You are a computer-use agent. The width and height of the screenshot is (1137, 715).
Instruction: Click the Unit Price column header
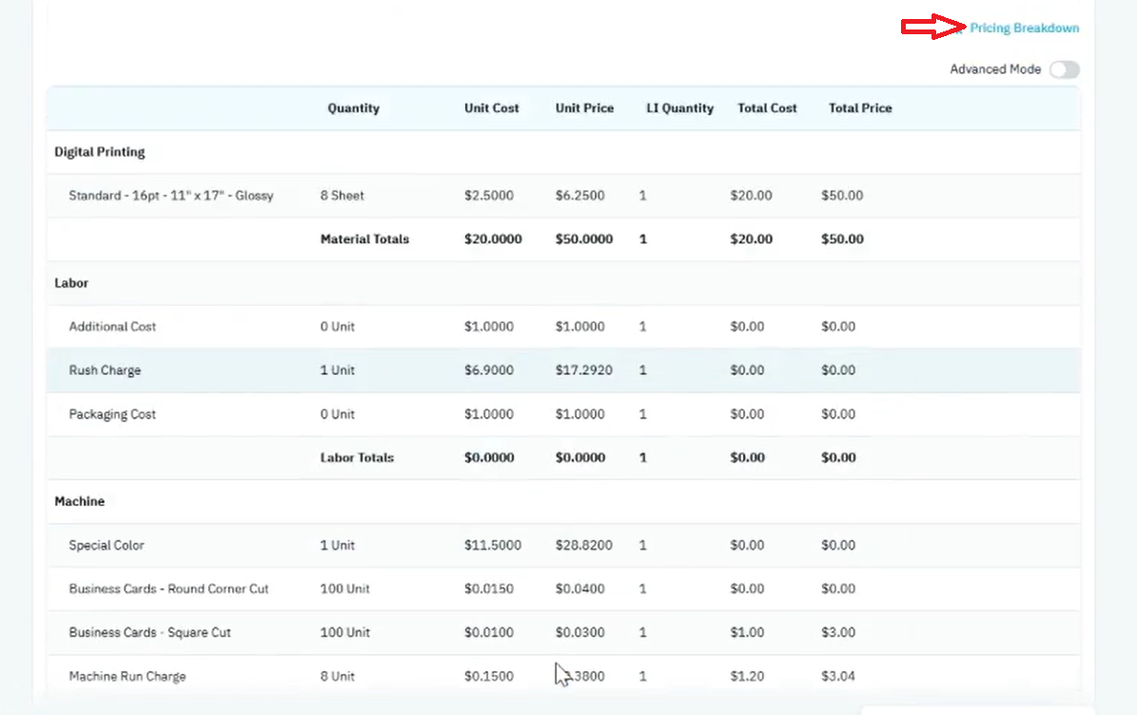(584, 108)
